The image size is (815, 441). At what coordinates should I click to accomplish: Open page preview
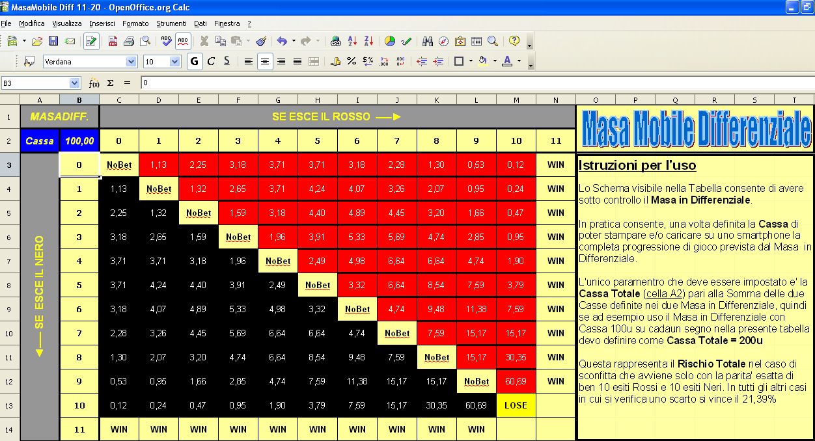145,41
